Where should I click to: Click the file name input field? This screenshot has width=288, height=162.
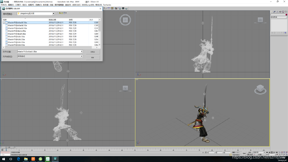(x=49, y=52)
